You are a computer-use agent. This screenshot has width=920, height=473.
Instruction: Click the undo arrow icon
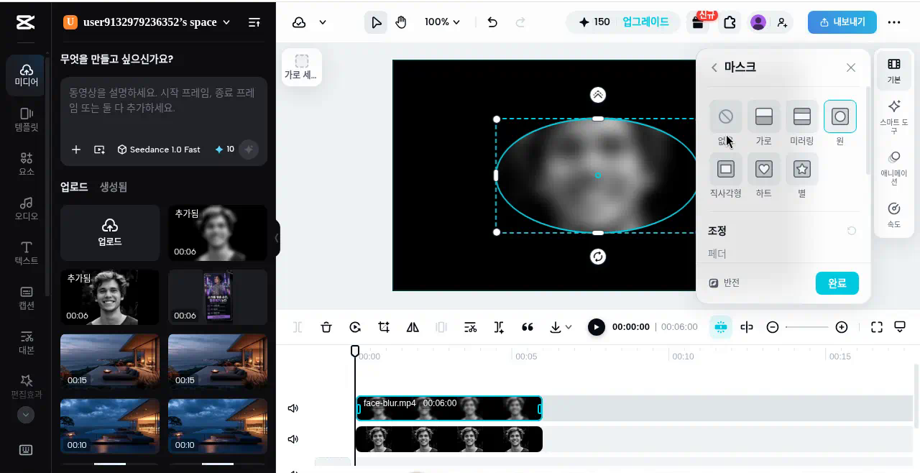point(492,22)
